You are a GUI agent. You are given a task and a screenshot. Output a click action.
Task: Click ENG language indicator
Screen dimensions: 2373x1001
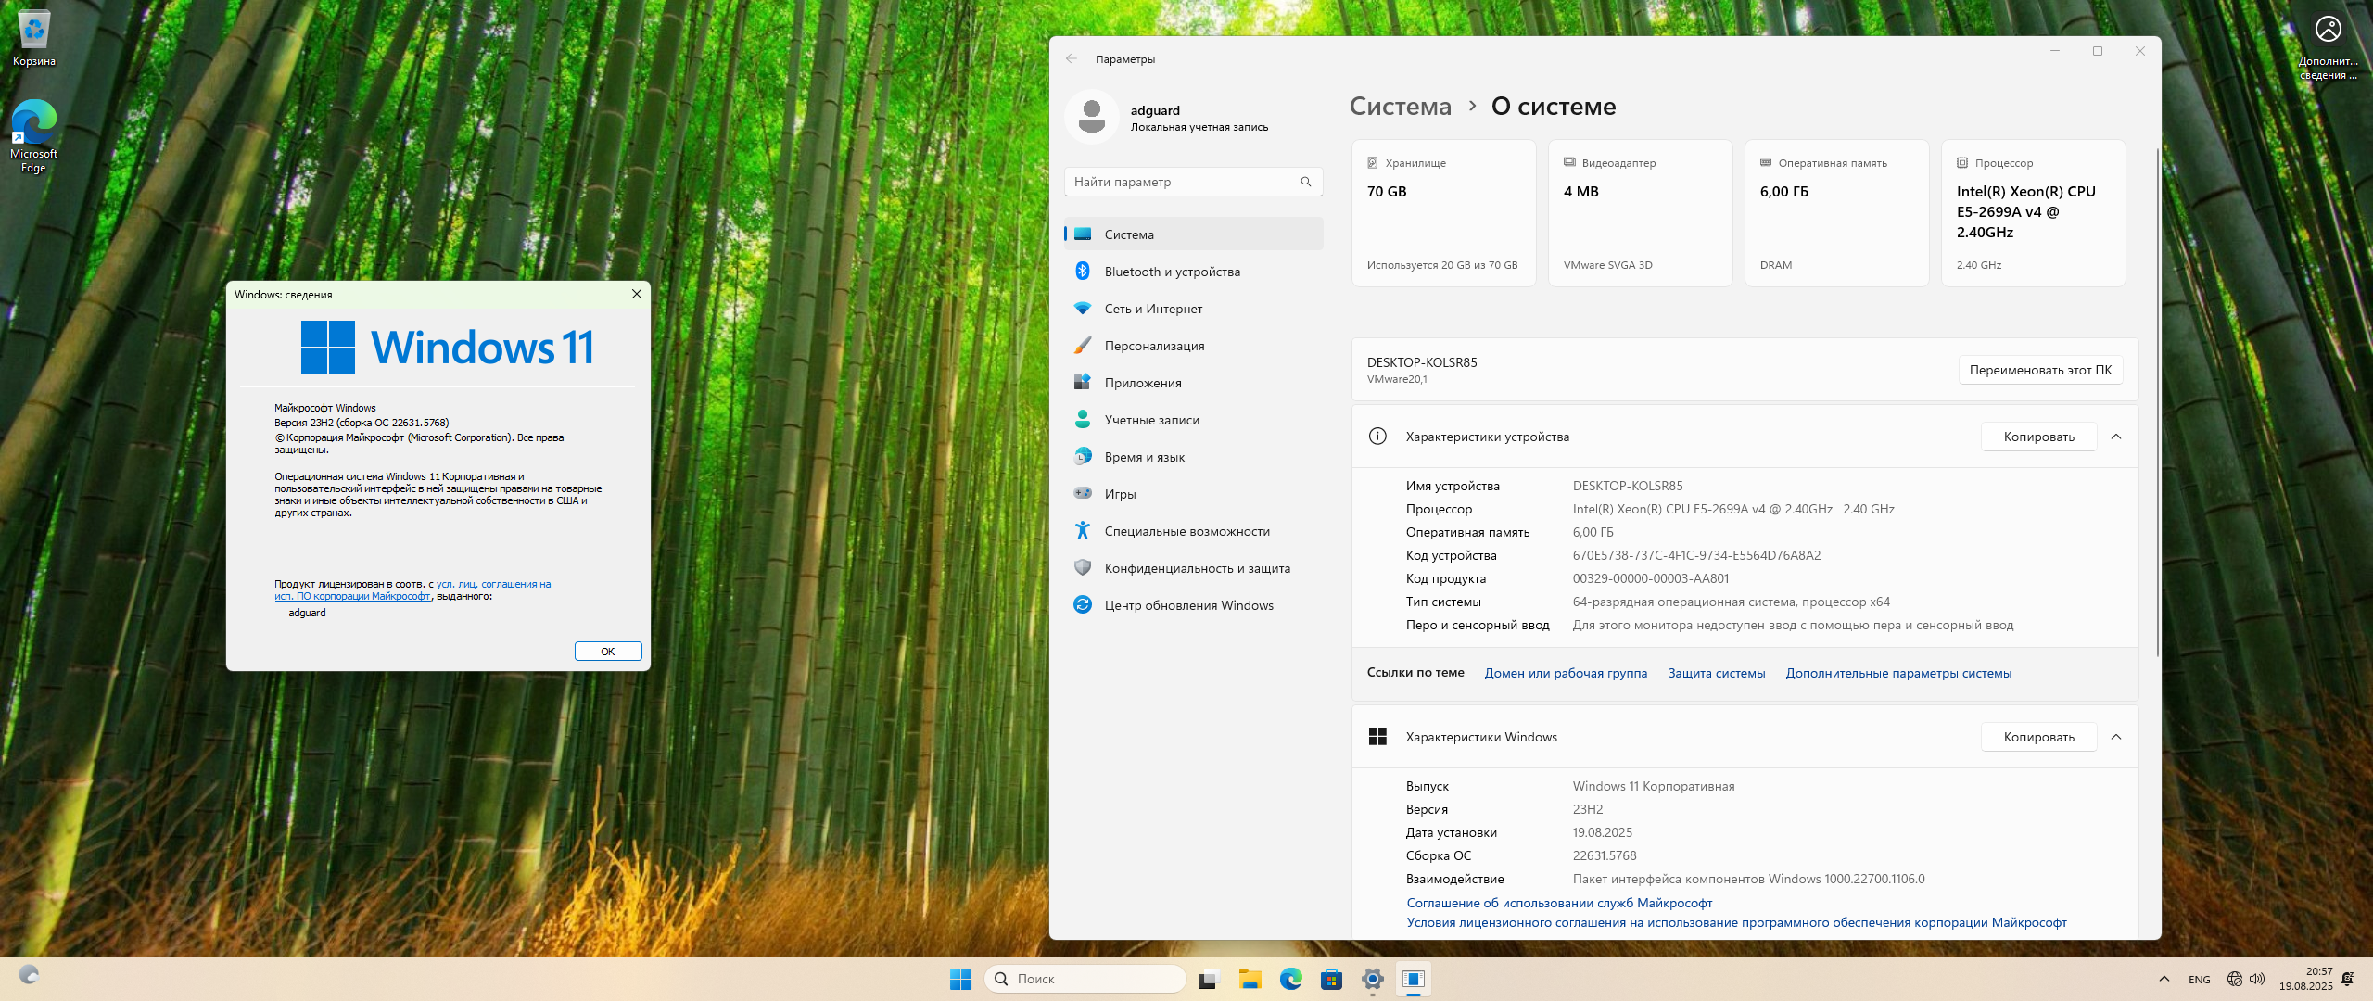(x=2199, y=980)
